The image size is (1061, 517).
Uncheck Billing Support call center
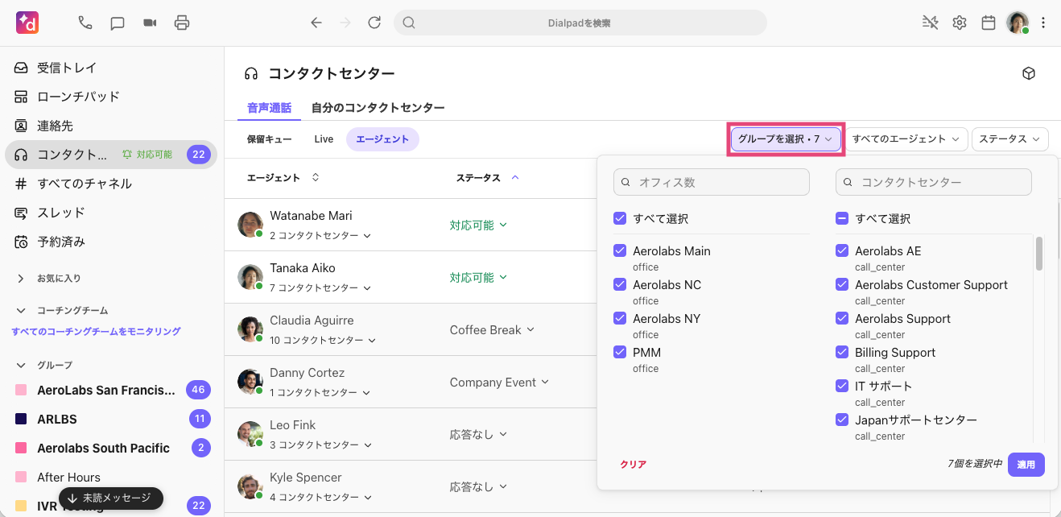click(x=841, y=352)
